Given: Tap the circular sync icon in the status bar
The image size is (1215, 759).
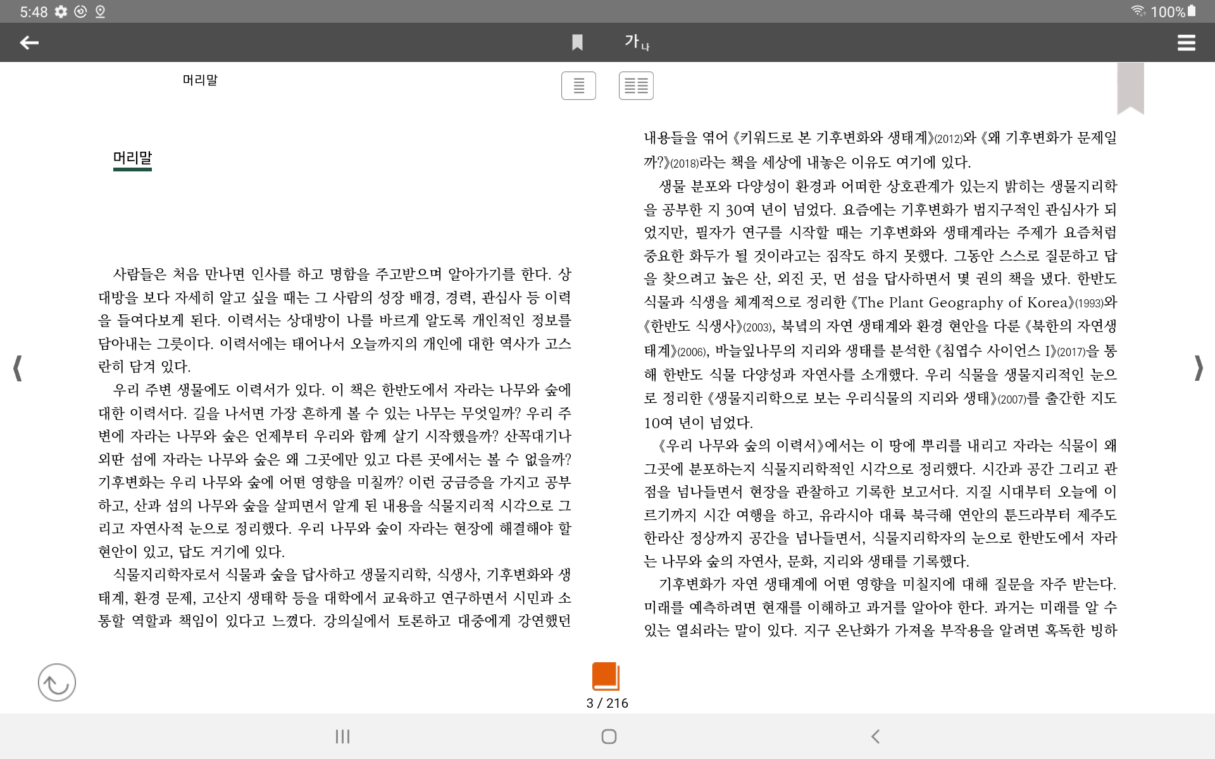Looking at the screenshot, I should pos(80,11).
